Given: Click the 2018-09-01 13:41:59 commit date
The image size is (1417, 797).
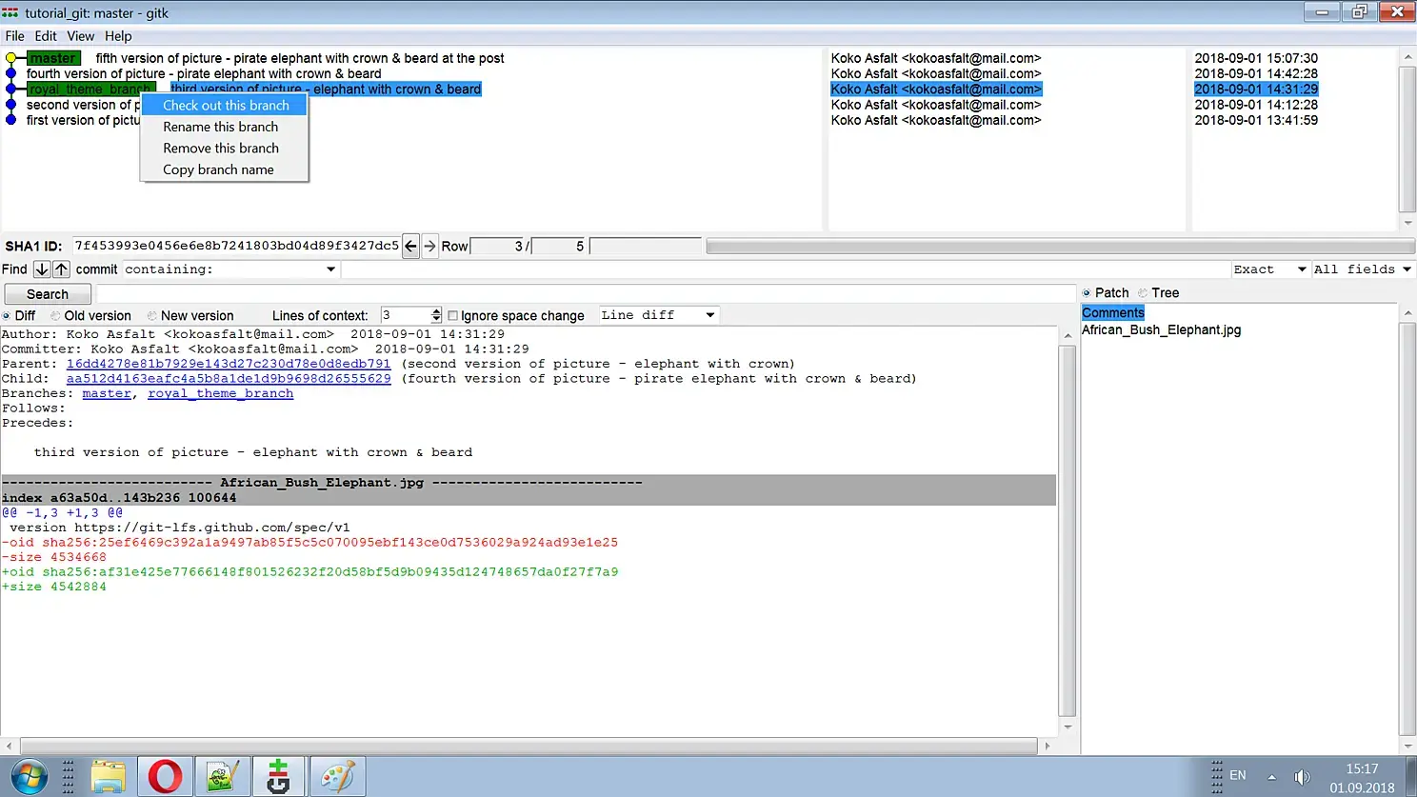Looking at the screenshot, I should pyautogui.click(x=1256, y=120).
